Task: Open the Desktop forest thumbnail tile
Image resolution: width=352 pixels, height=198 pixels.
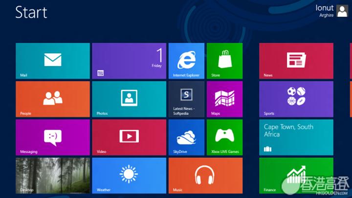Action: [x=53, y=175]
